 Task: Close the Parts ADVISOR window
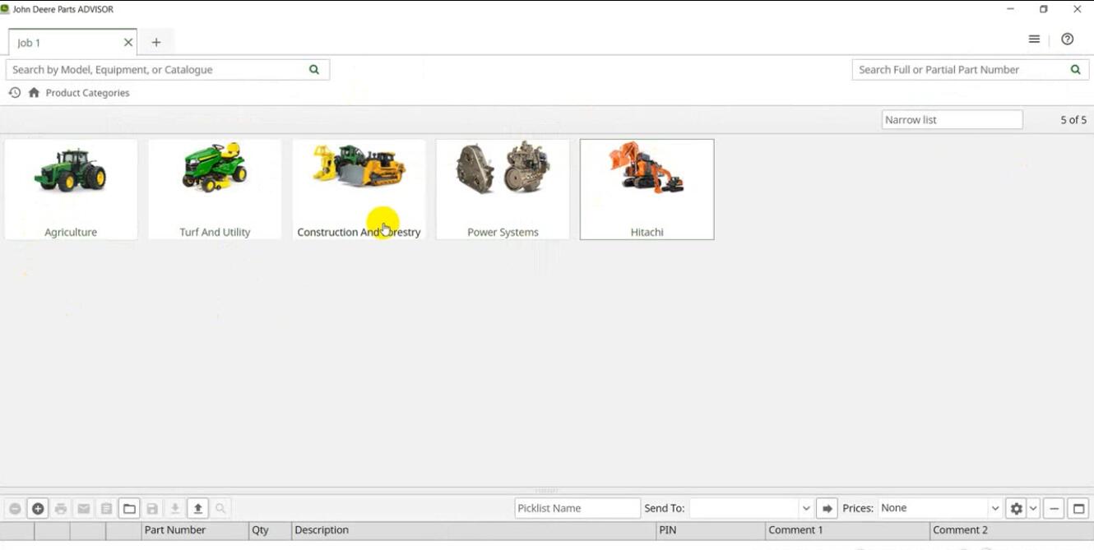pos(1078,10)
